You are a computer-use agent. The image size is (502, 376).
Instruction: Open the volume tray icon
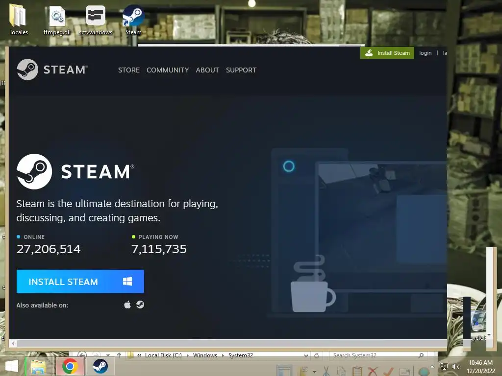(x=455, y=367)
